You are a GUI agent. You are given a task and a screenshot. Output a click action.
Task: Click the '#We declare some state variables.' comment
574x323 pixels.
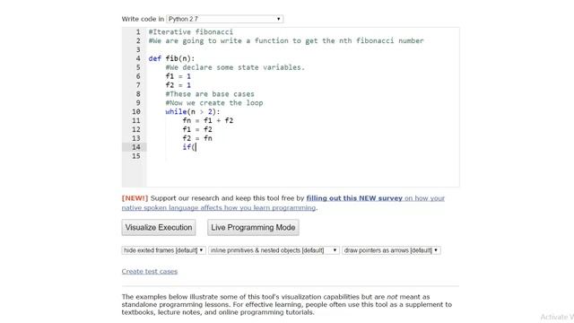click(x=235, y=67)
